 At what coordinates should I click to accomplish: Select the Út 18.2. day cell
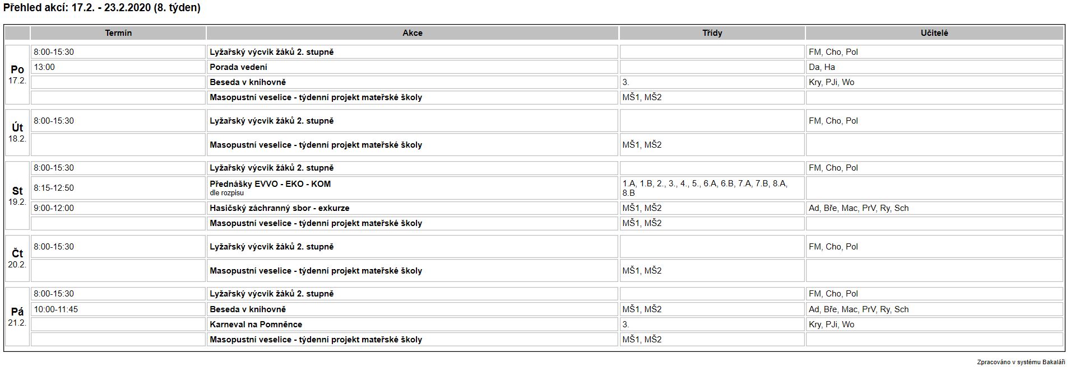(17, 133)
